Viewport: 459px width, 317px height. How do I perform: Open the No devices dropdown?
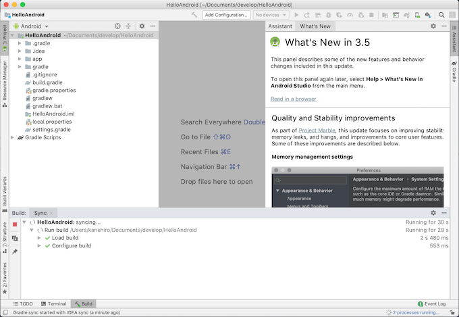coord(271,15)
